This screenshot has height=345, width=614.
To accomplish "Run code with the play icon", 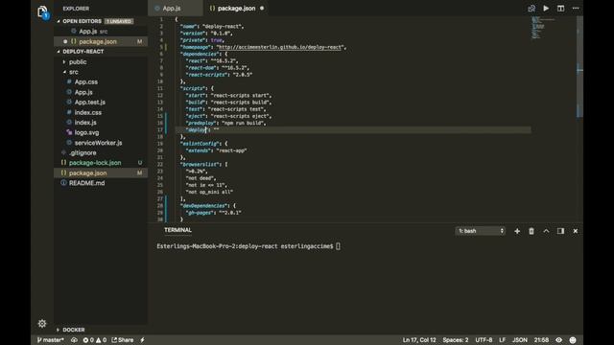I will pyautogui.click(x=546, y=9).
